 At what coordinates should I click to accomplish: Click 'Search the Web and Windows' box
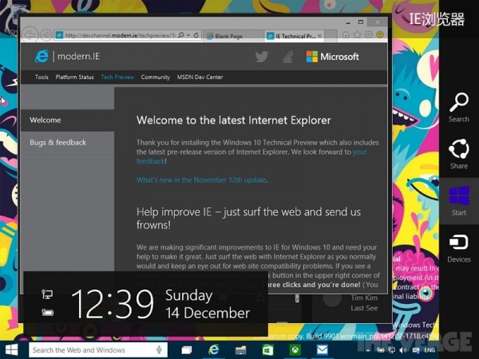point(97,350)
